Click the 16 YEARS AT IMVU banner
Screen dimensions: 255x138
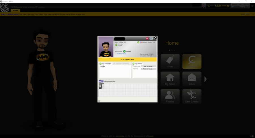click(127, 60)
